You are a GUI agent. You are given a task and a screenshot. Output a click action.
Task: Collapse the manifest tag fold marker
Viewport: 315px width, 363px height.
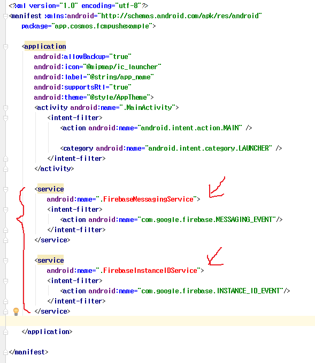click(x=5, y=16)
